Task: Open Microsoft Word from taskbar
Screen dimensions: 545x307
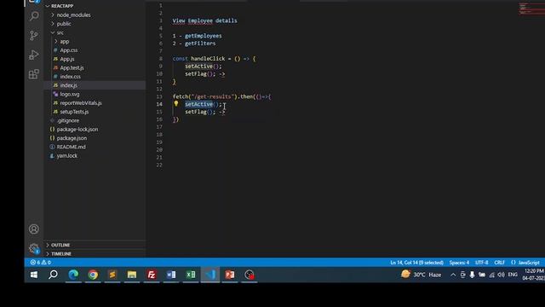Action: tap(171, 275)
